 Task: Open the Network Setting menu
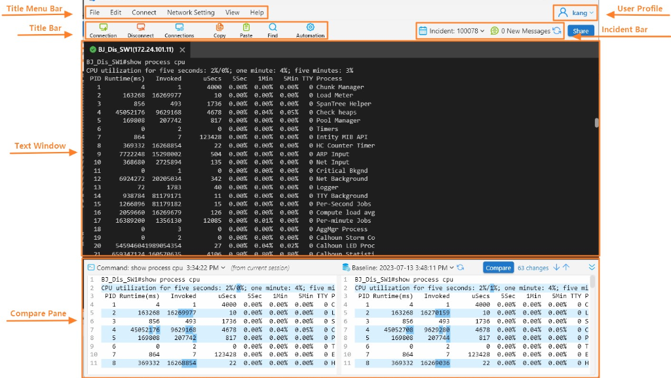pyautogui.click(x=190, y=12)
